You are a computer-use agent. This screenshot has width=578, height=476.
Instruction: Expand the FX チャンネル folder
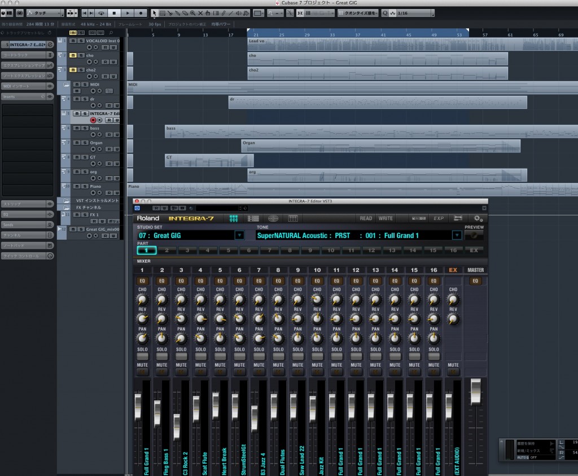(67, 208)
